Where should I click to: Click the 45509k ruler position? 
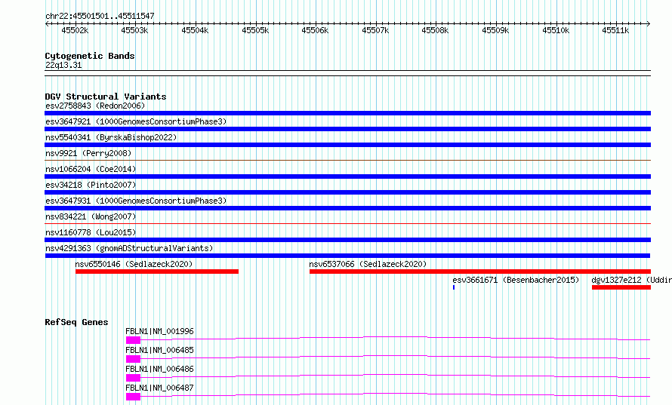[495, 30]
